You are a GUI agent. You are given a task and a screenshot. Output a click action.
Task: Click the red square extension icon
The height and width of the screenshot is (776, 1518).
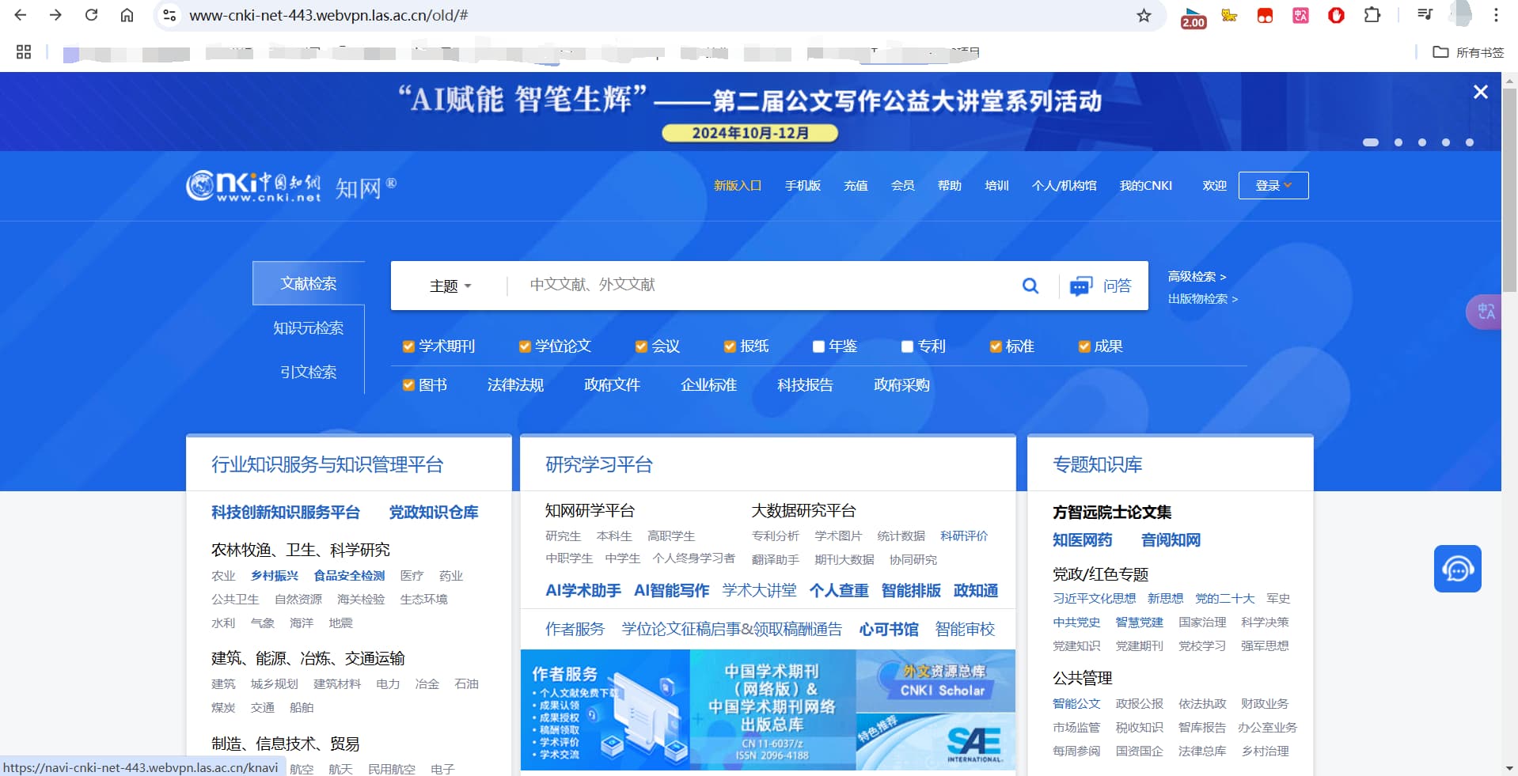pyautogui.click(x=1265, y=15)
